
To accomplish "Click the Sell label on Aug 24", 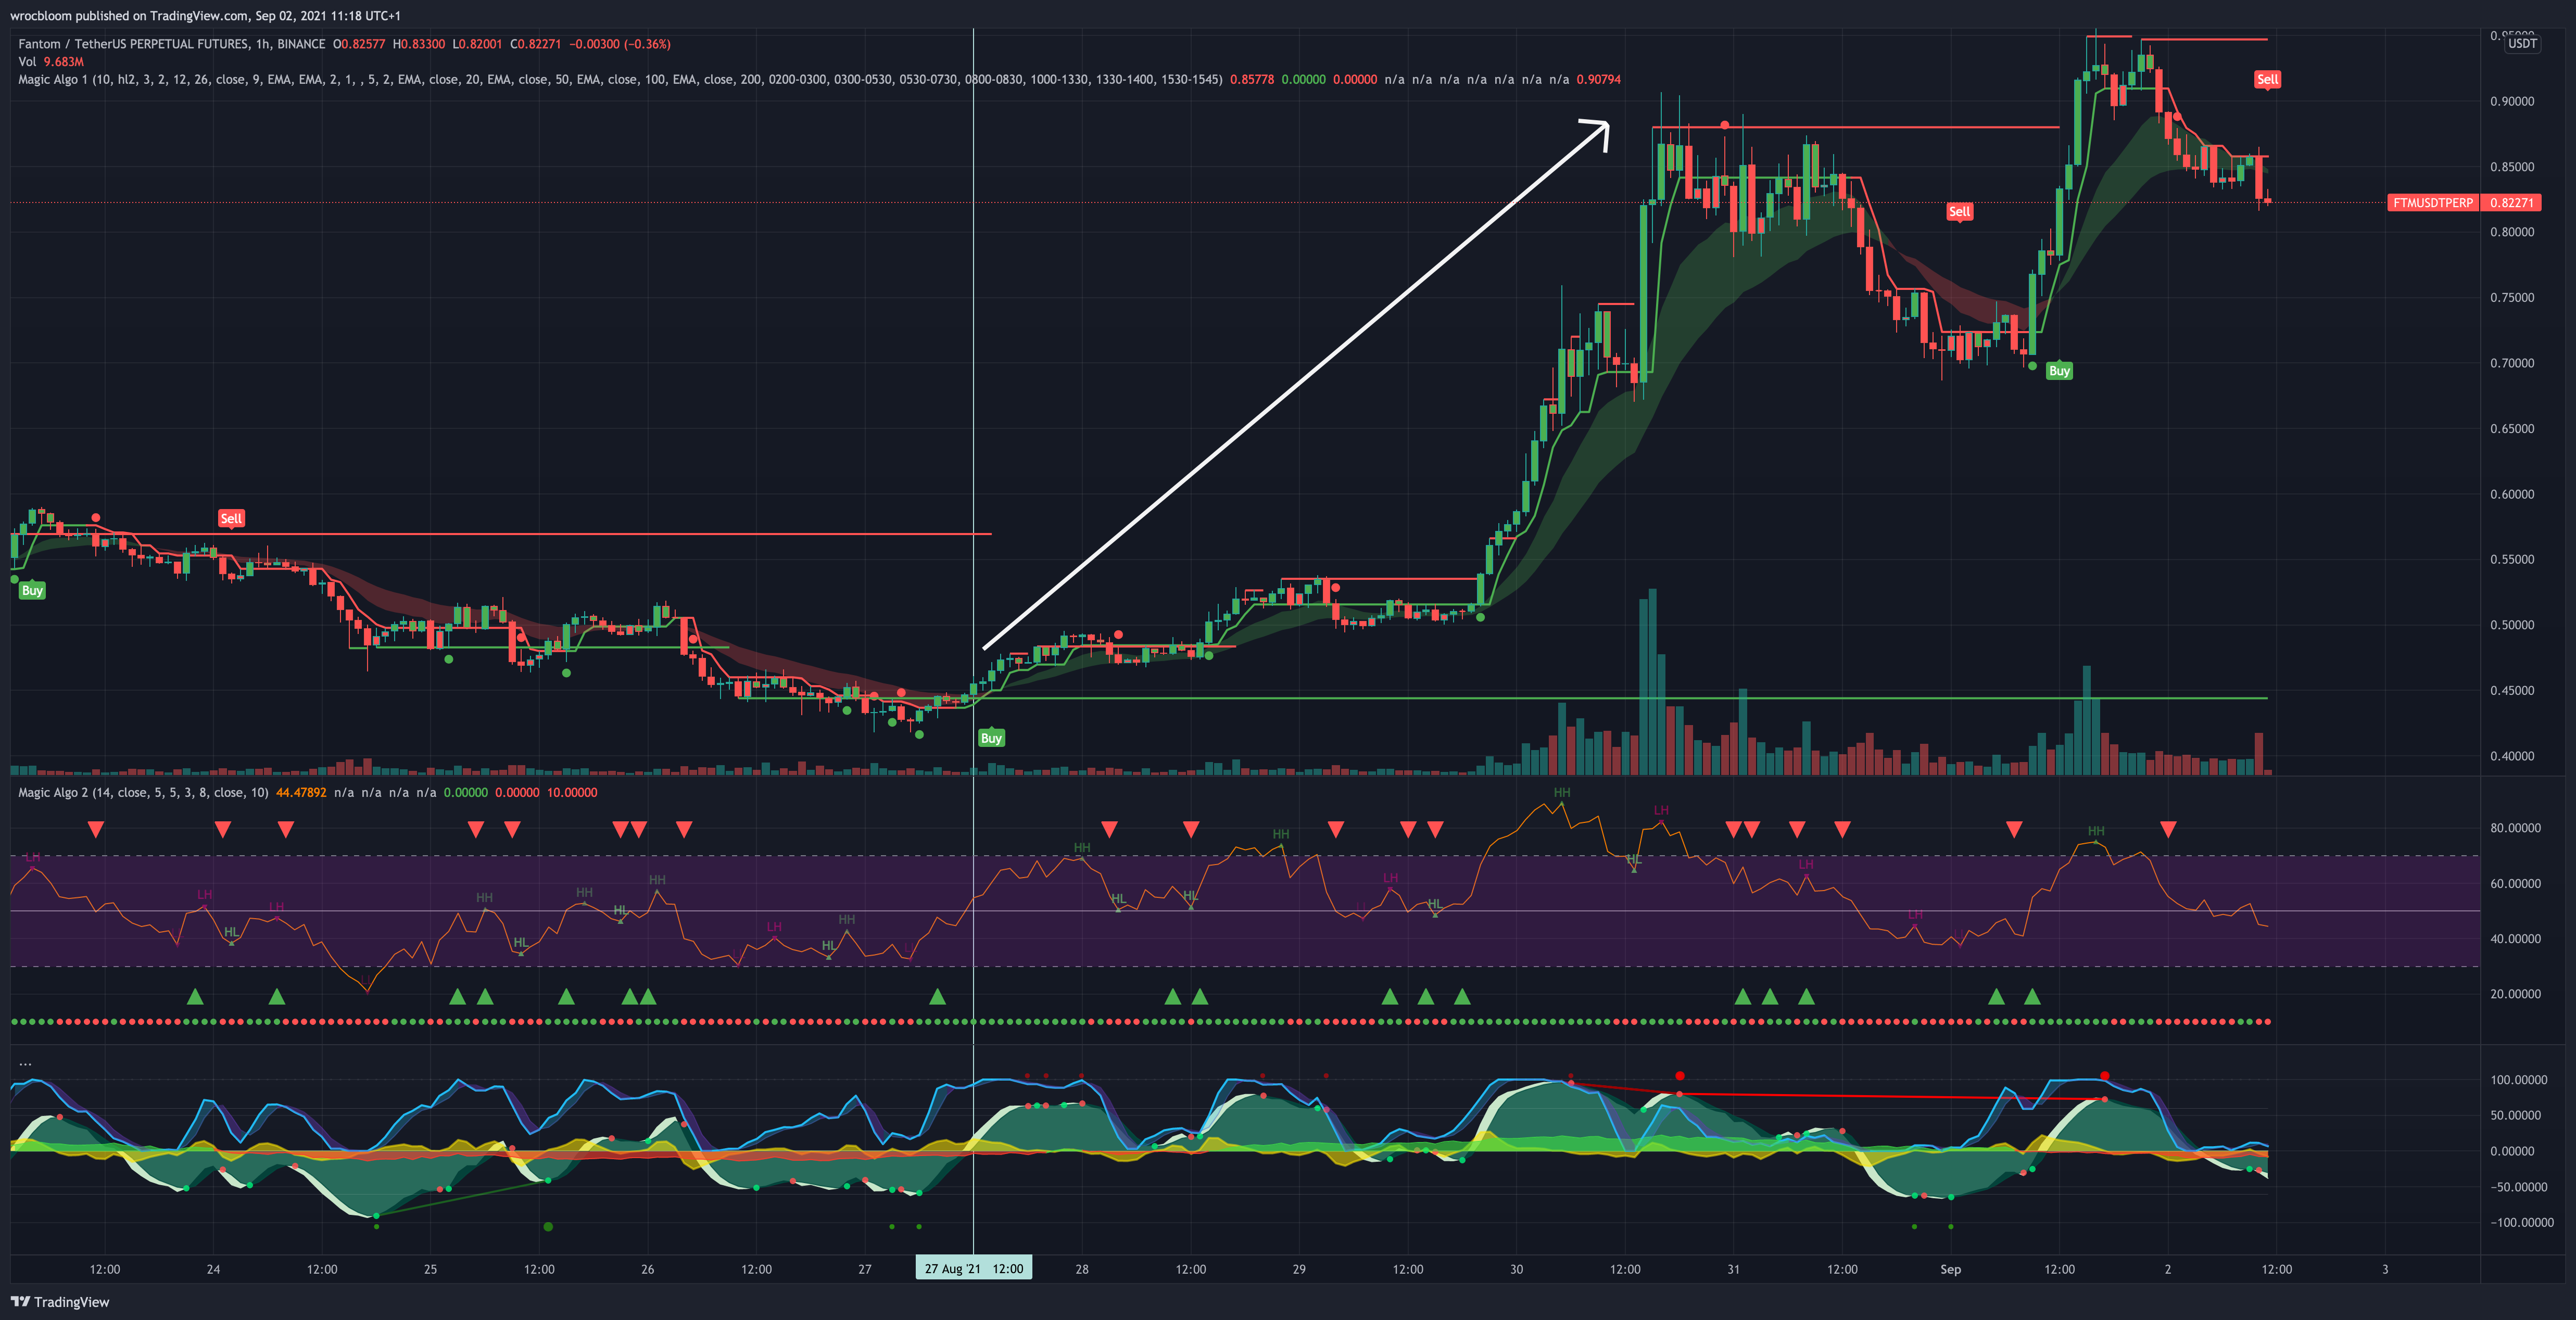I will tap(231, 518).
